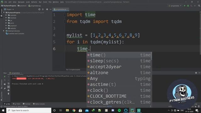Click the Cortana circle icon on taskbar
This screenshot has height=113, width=201.
coord(54,110)
